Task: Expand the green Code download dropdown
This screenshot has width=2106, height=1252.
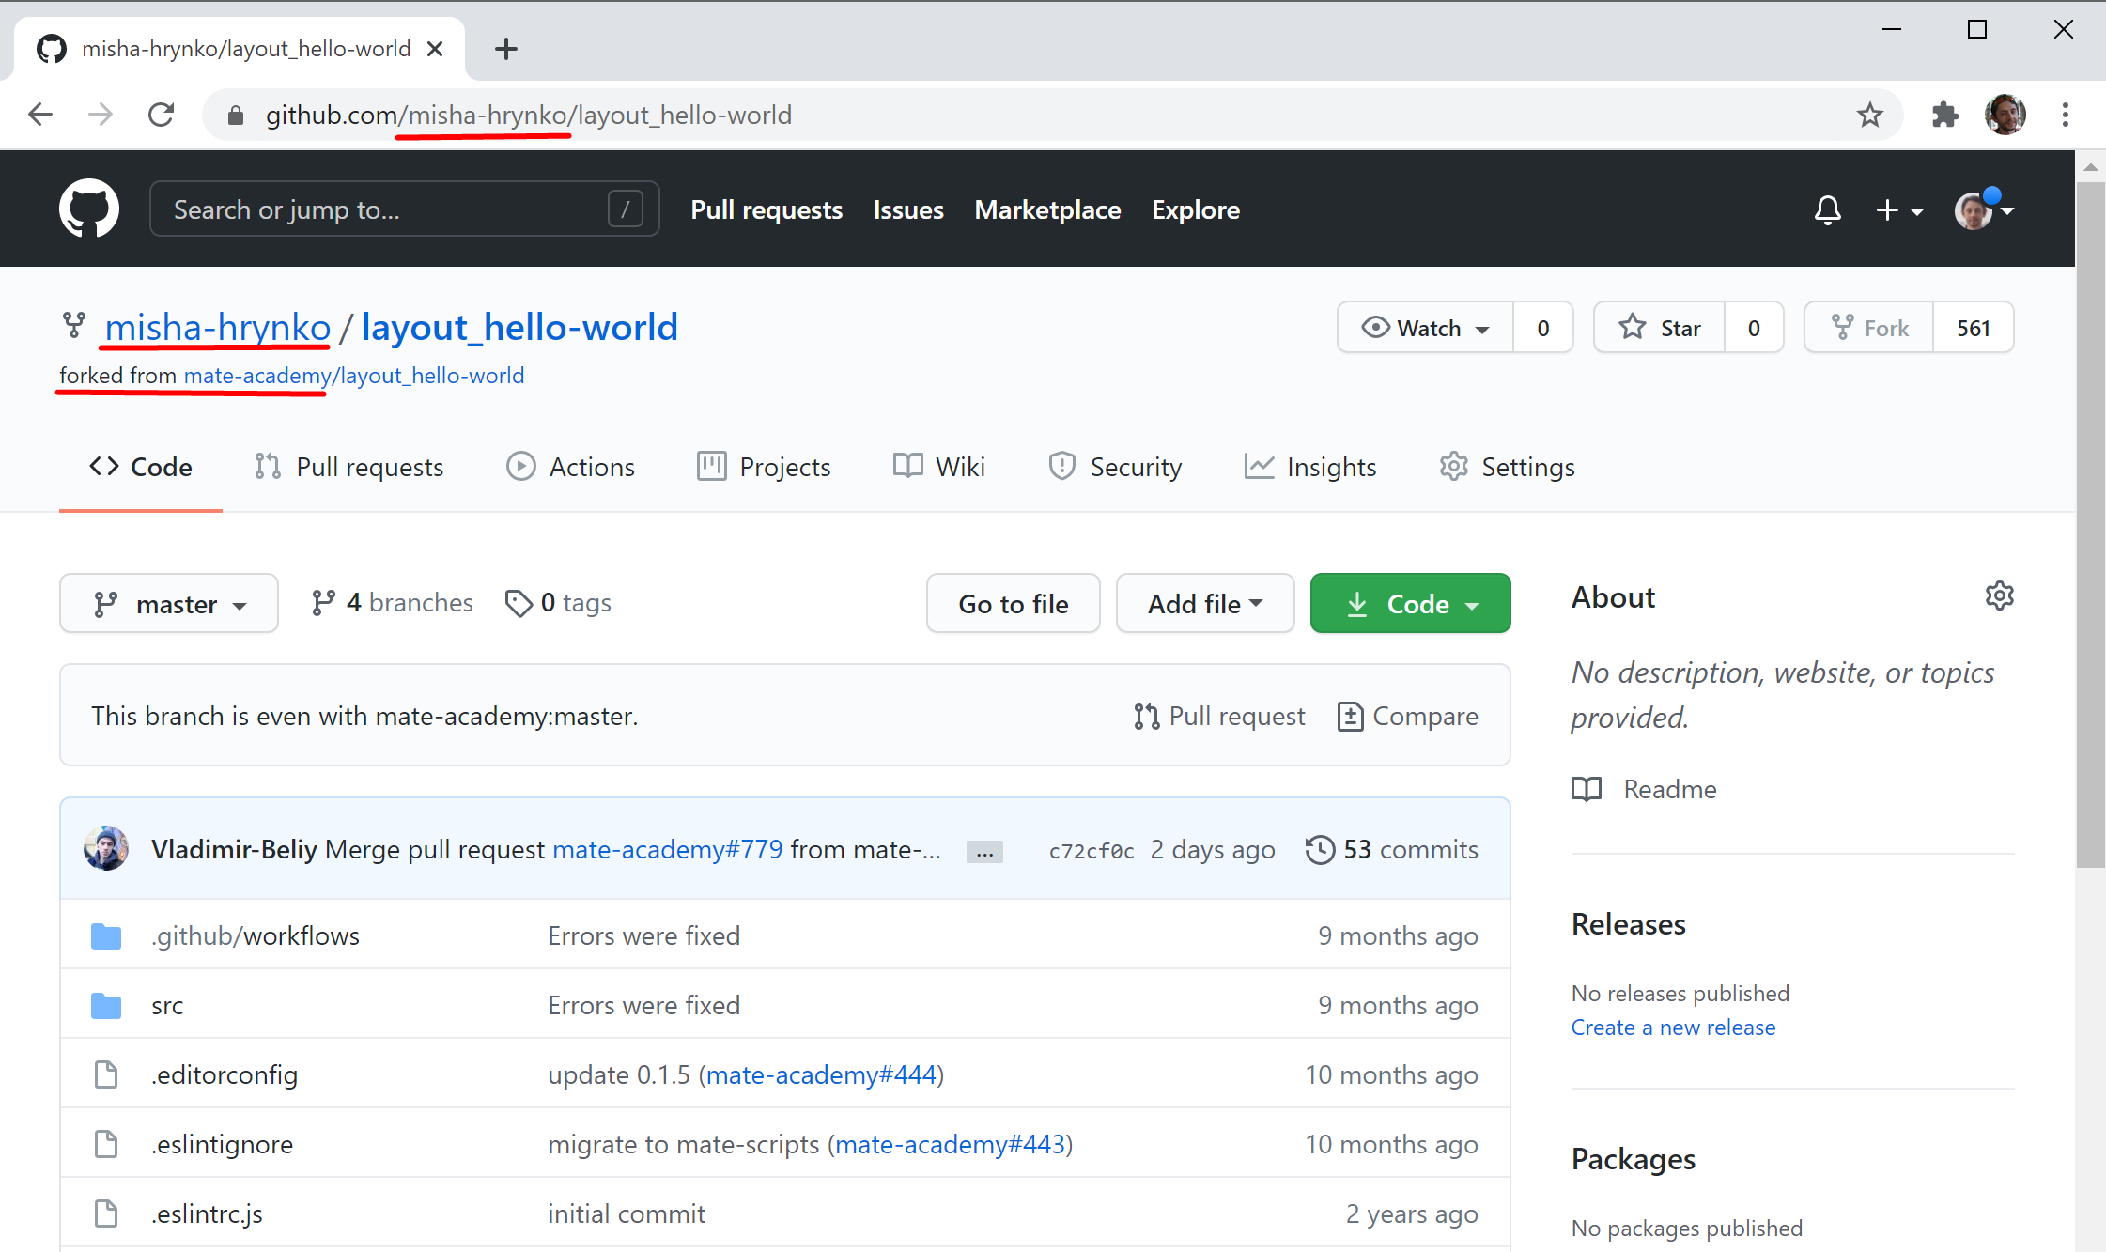Action: [1411, 603]
